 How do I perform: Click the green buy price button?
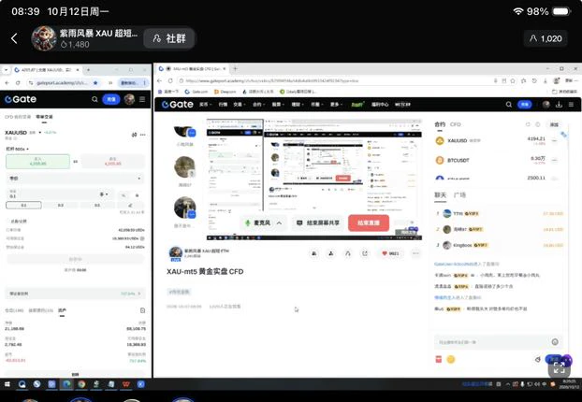(37, 162)
